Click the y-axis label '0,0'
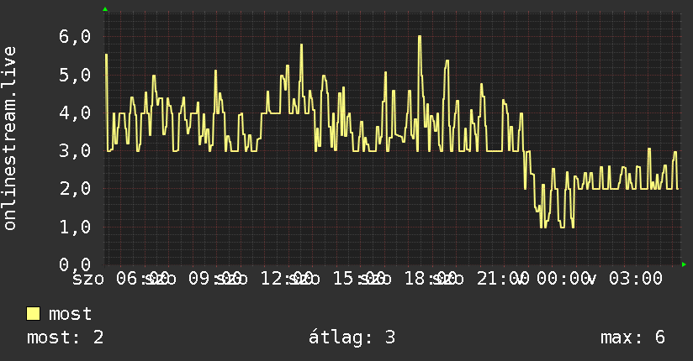Screen dimensions: 693x361 coord(75,264)
